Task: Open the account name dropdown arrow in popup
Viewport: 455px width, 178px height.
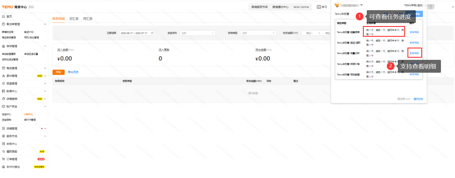Action: click(x=361, y=5)
